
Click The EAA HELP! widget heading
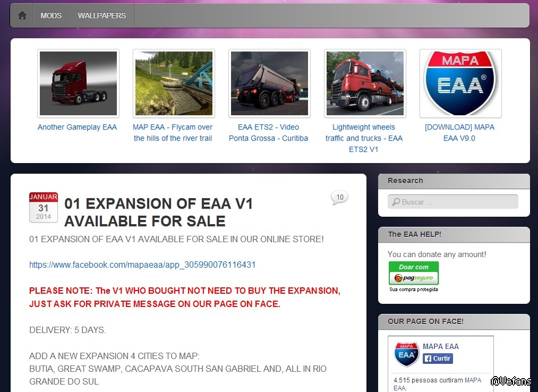[414, 234]
